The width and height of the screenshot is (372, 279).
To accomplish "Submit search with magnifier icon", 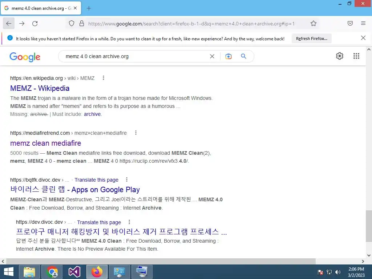I will [244, 56].
